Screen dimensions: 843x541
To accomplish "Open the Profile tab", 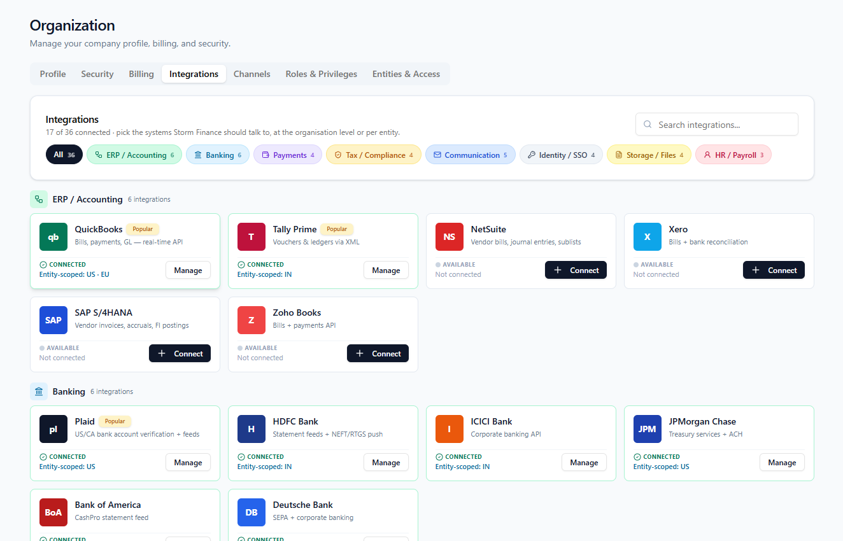I will tap(53, 74).
